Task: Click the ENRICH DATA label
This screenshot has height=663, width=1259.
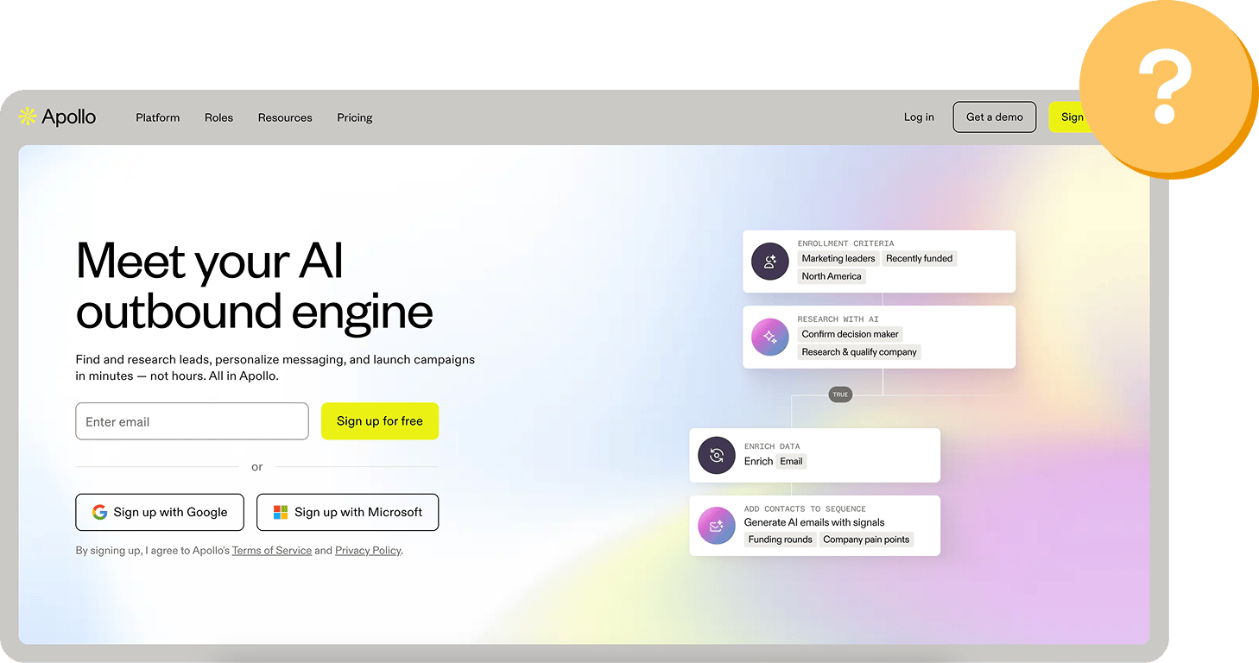Action: (772, 446)
